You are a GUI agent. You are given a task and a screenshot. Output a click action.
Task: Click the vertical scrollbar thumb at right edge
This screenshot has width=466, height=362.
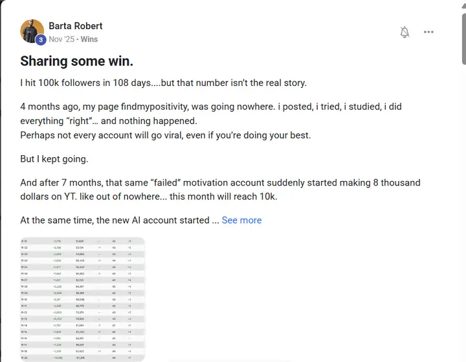coord(463,39)
